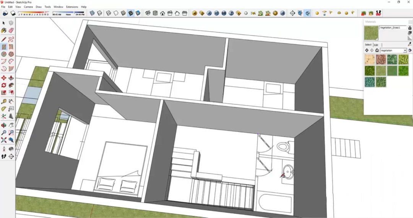Screen dimensions: 413x218
Task: Switch to the Edit tab in Materials
Action: 376,45
